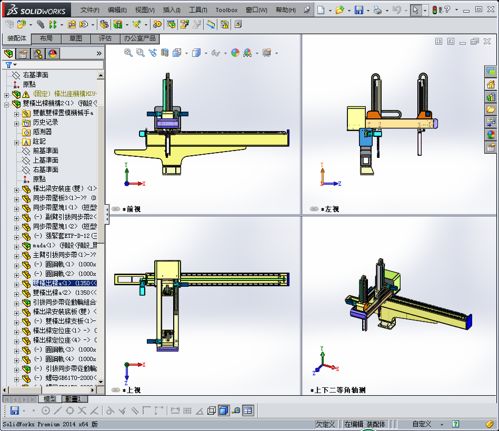Open the PropertyManager tab

point(23,54)
